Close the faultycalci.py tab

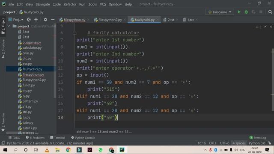158,20
